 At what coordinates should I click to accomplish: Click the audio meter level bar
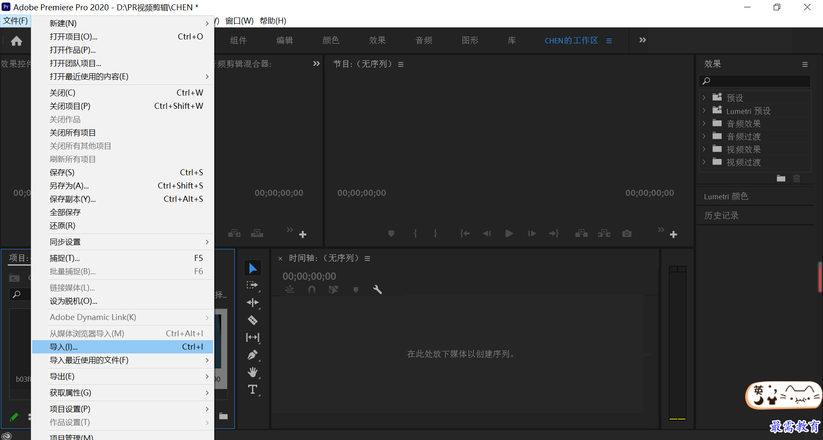tap(677, 343)
